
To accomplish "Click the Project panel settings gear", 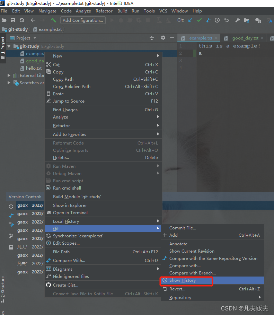I will [163, 38].
